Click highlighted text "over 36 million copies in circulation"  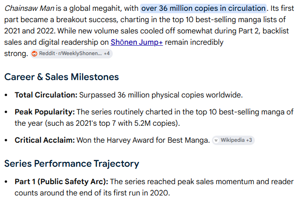203,8
